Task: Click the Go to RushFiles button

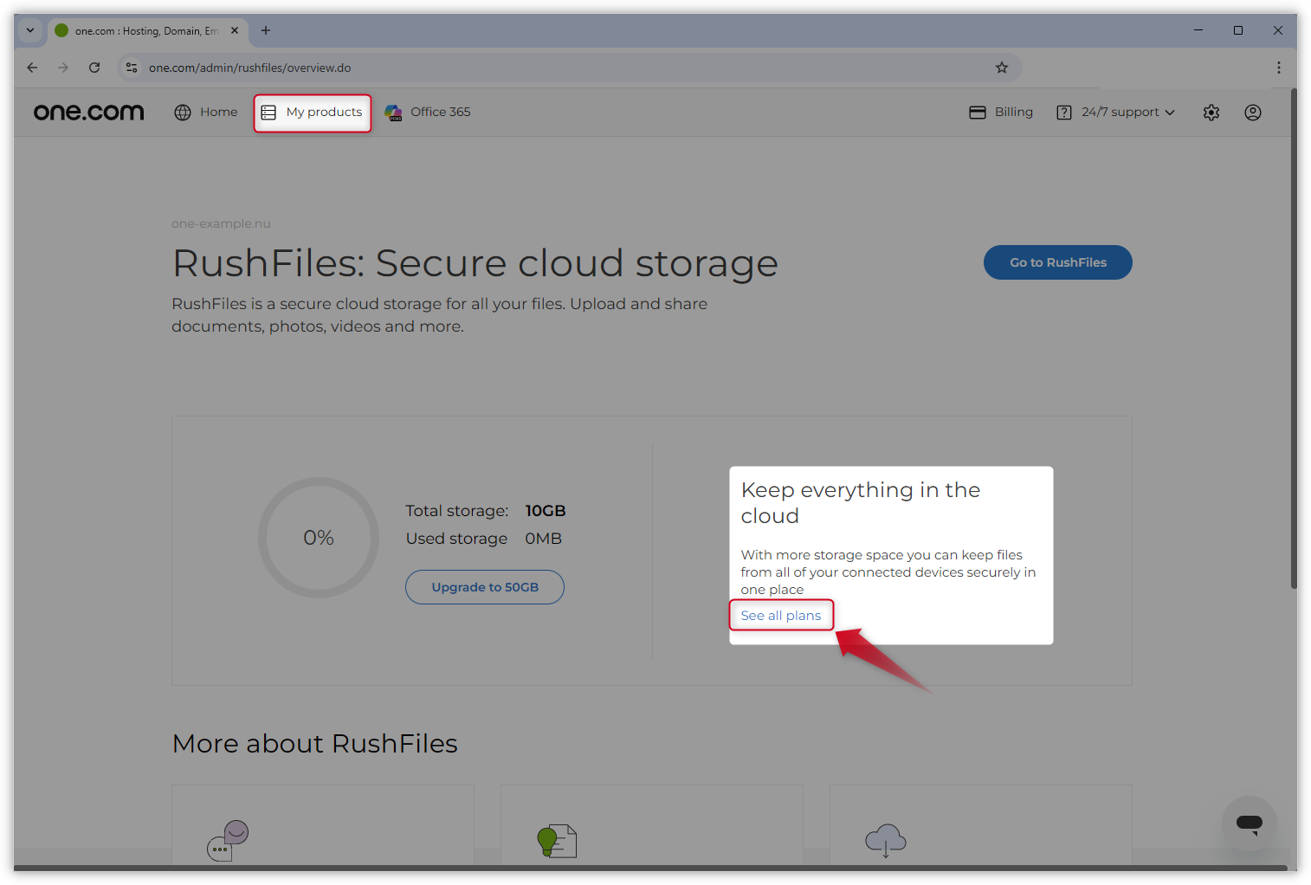Action: click(1057, 262)
